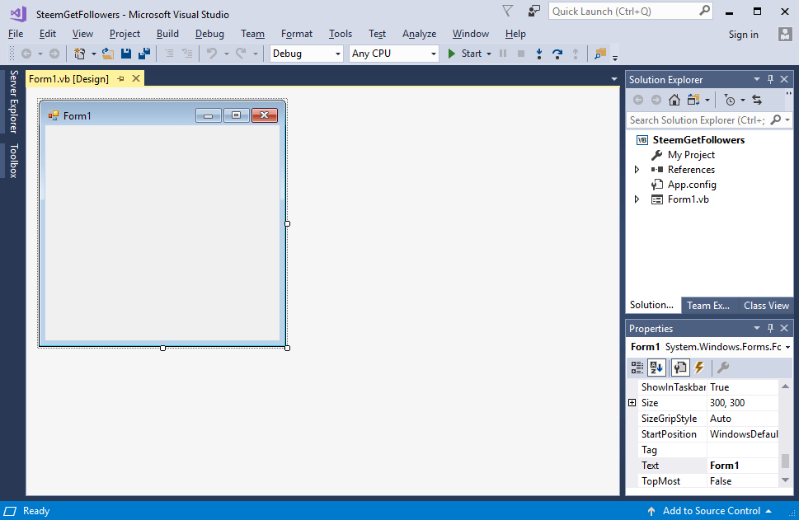This screenshot has height=520, width=799.
Task: Click the Step Into debug icon
Action: [x=539, y=54]
